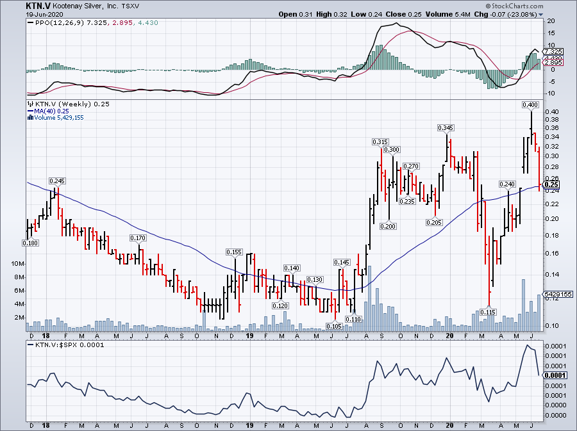The height and width of the screenshot is (431, 577).
Task: Click the 0.130 price annotation
Action: (x=315, y=280)
